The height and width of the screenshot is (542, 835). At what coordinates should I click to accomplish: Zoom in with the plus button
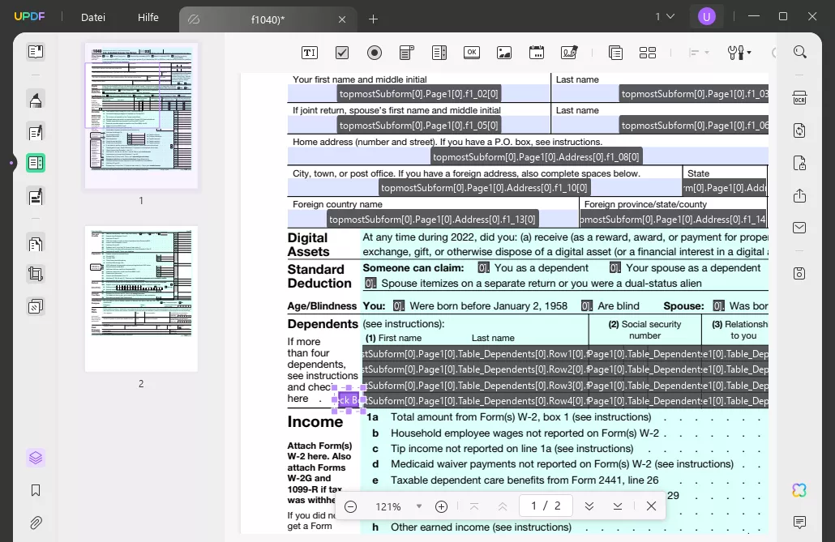[442, 507]
